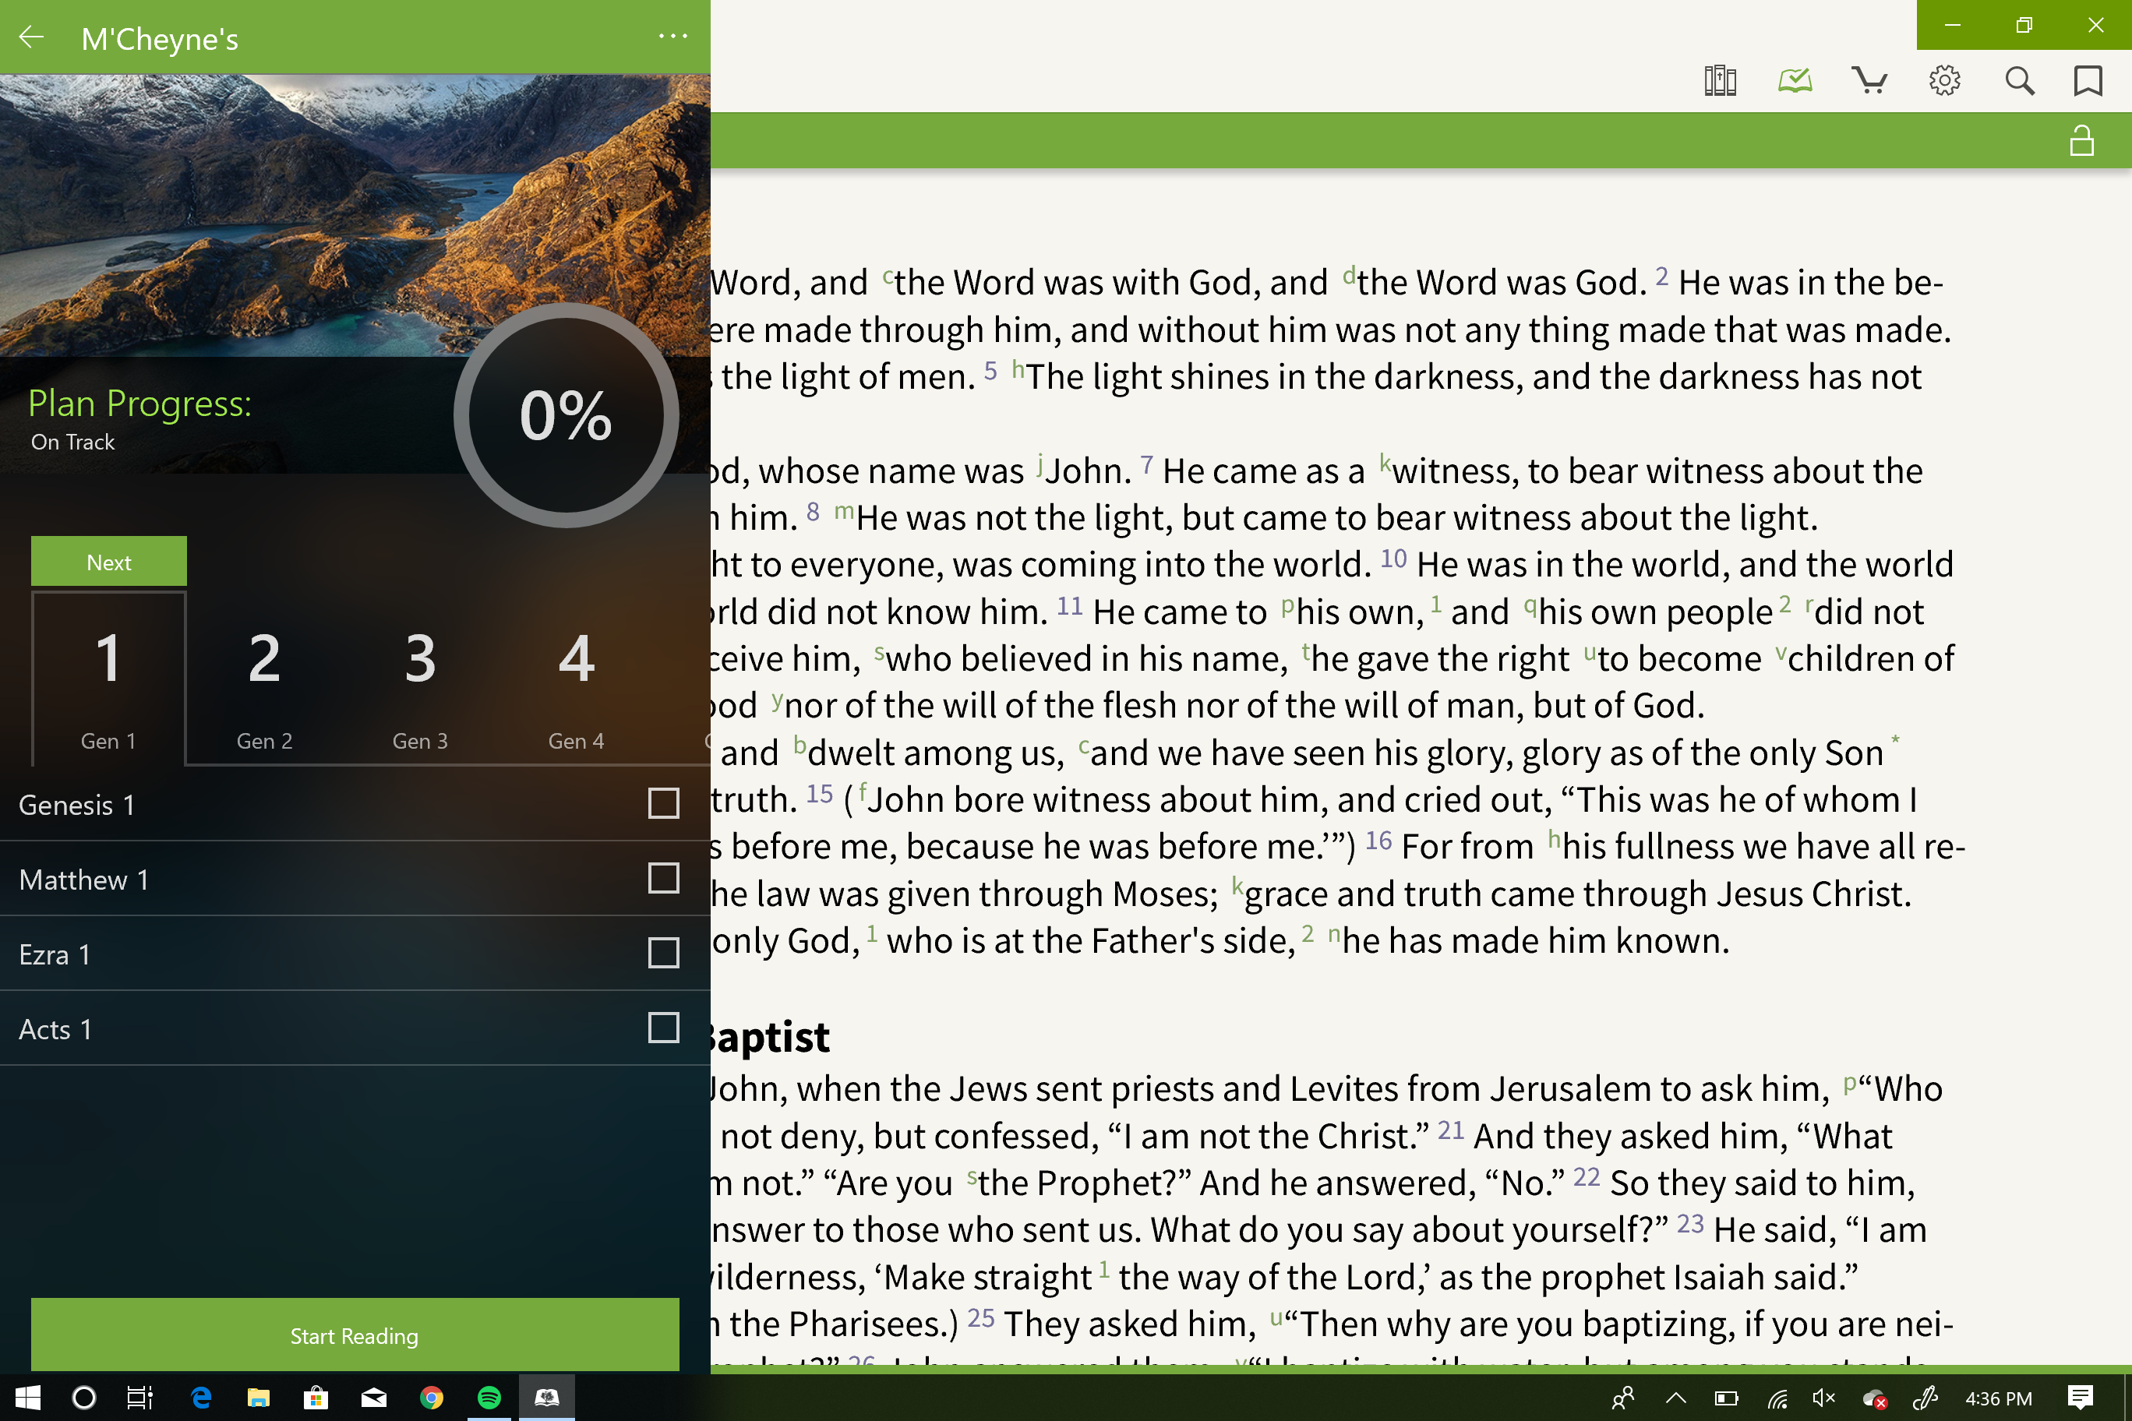Click verse number 16 in the text

click(1378, 841)
